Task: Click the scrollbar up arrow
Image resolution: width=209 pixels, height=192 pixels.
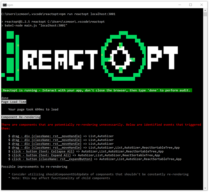Action: pos(205,10)
